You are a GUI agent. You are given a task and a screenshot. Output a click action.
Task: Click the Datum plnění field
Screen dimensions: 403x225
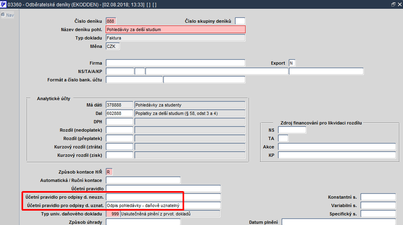point(339,222)
